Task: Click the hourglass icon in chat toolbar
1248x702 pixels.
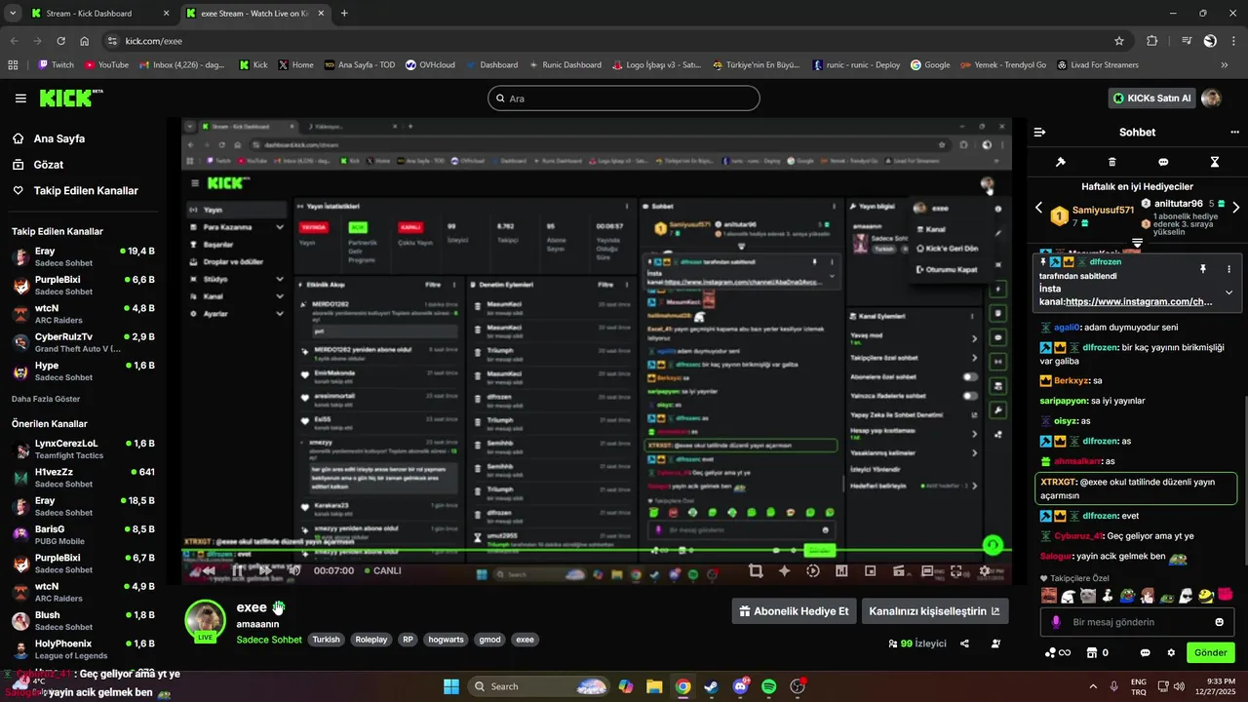Action: (x=1215, y=162)
